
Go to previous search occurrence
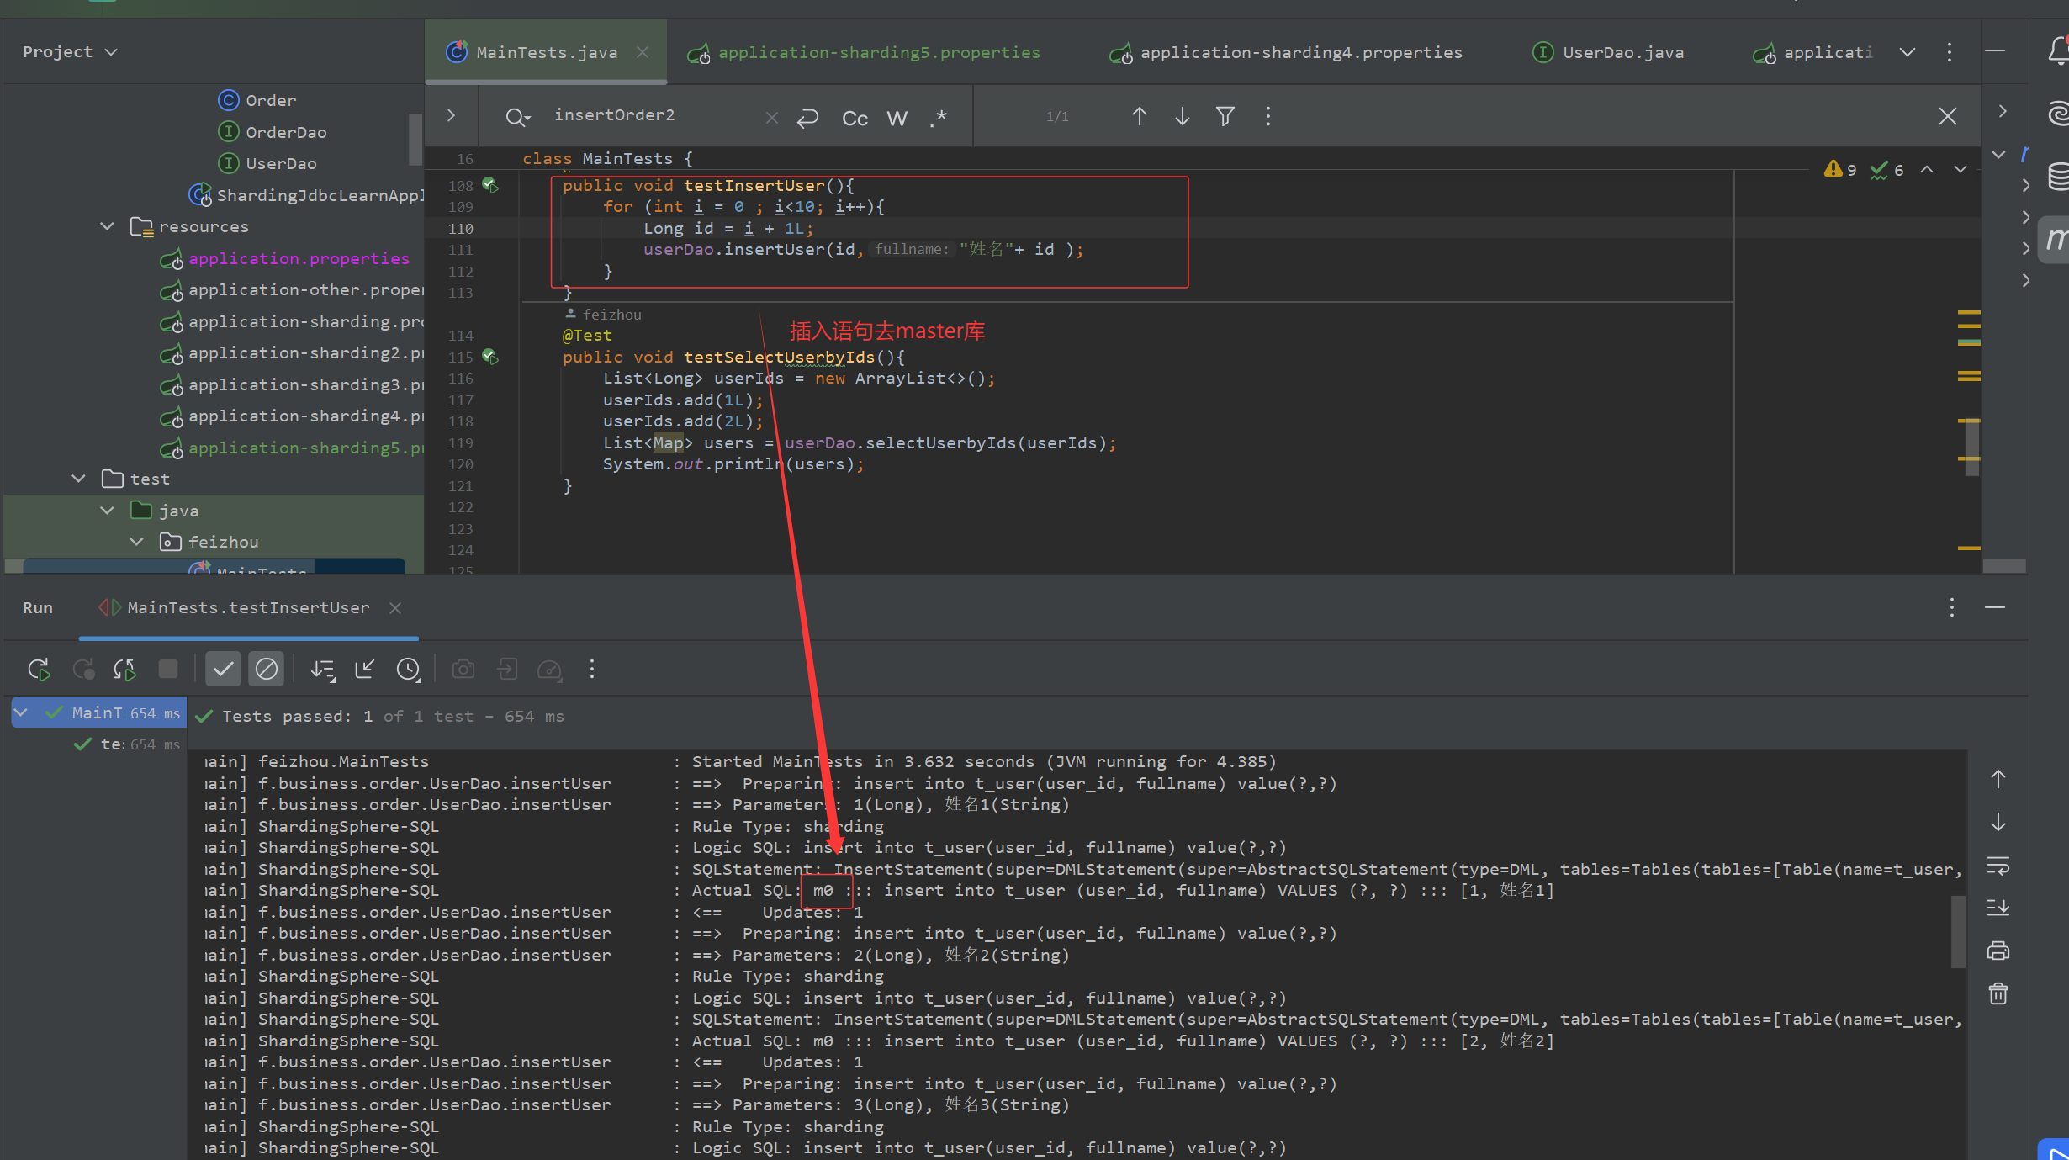tap(1140, 116)
